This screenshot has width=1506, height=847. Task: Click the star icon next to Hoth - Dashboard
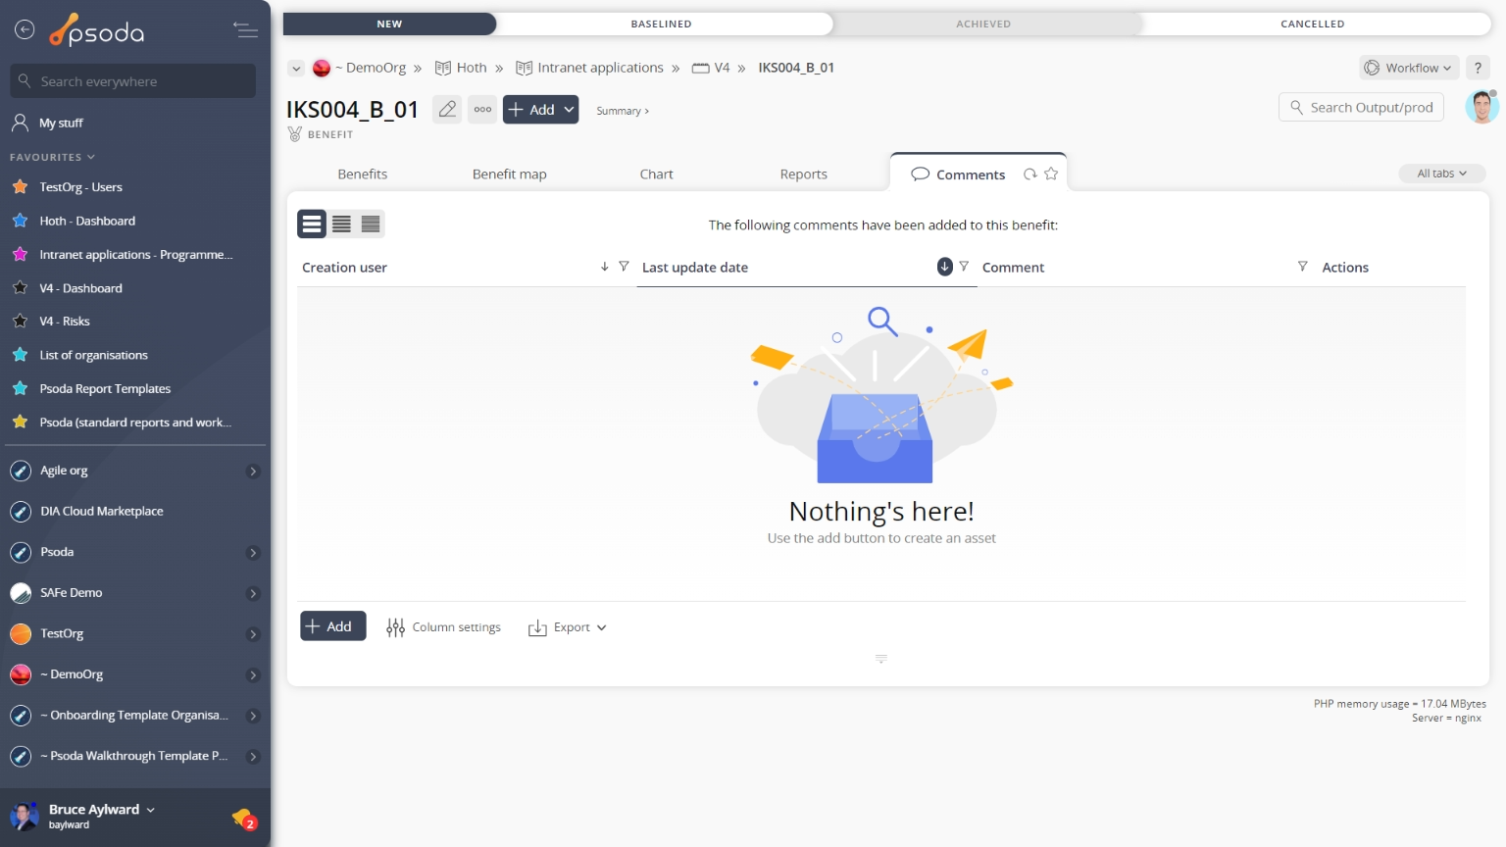coord(20,221)
